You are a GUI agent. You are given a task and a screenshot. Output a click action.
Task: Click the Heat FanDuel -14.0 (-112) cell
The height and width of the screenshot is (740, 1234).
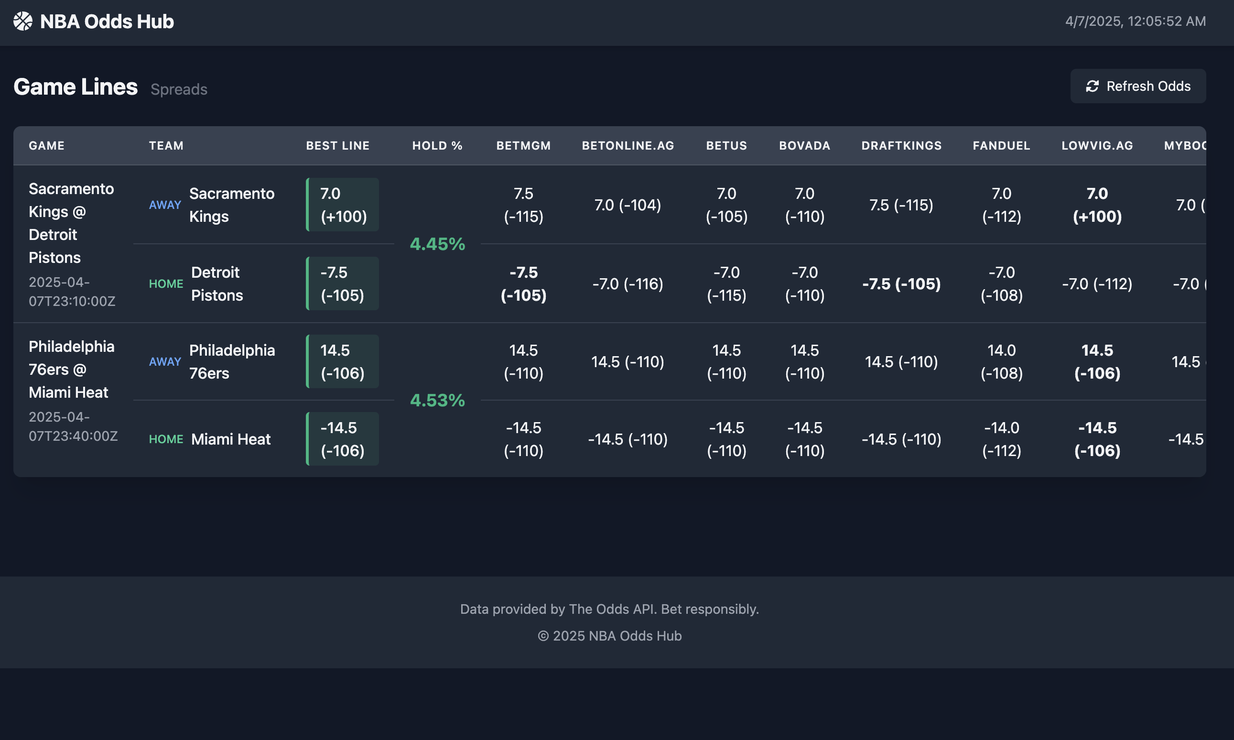pyautogui.click(x=1001, y=439)
